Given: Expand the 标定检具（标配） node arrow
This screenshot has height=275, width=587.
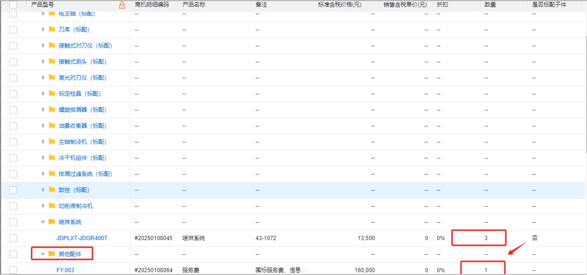Looking at the screenshot, I should coord(43,93).
